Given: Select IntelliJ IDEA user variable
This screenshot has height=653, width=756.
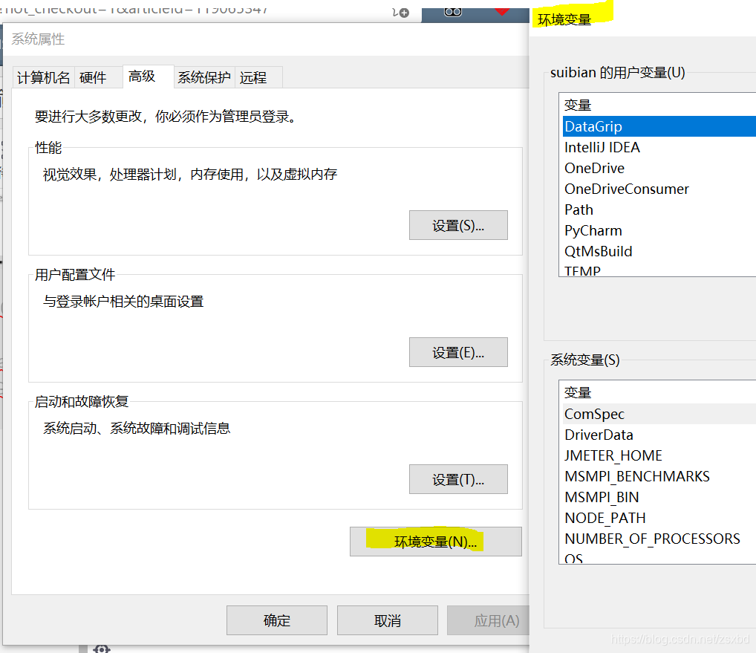Looking at the screenshot, I should pyautogui.click(x=659, y=147).
